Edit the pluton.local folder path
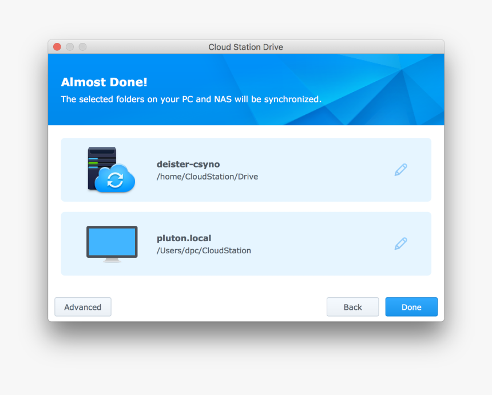Screen dimensions: 492x395 [400, 244]
